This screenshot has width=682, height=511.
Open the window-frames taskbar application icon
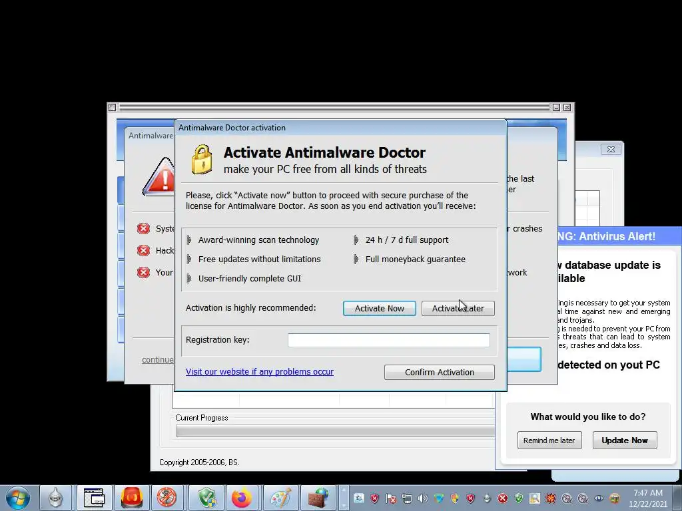pos(94,498)
